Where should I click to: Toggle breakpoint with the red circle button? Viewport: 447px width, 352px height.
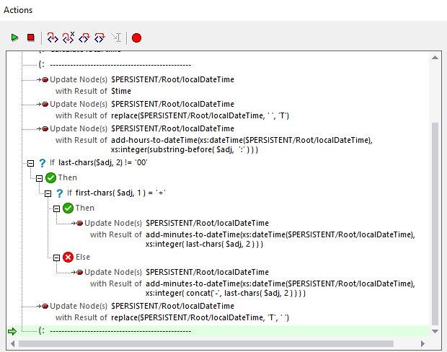coord(136,38)
